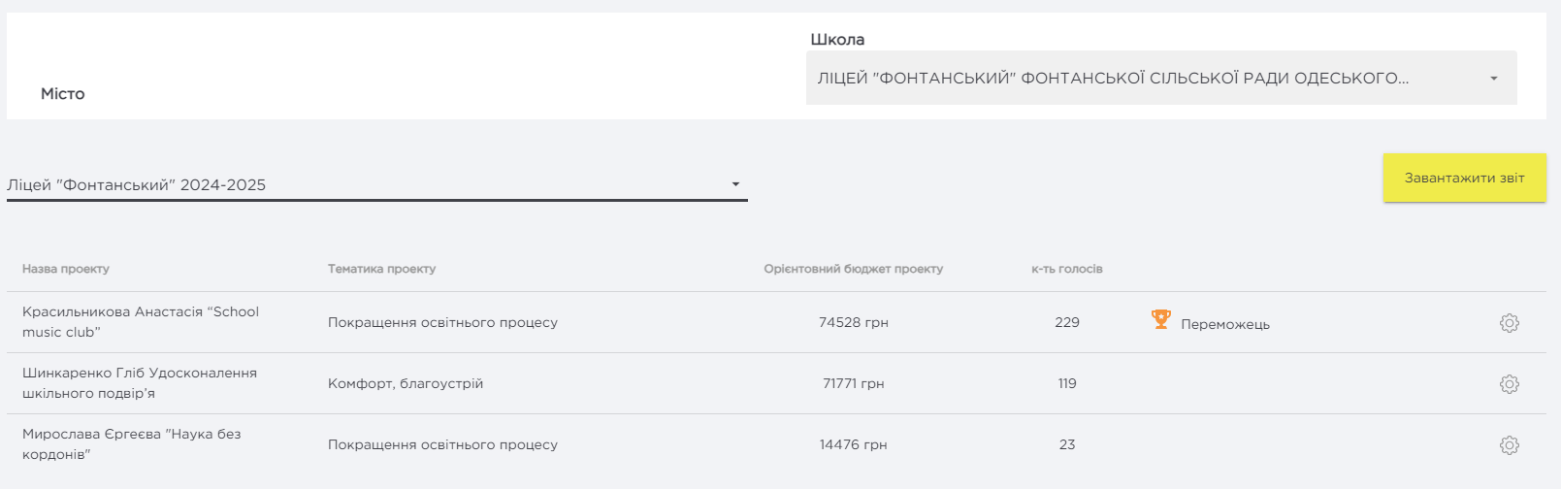Click the 229 votes count
The height and width of the screenshot is (489, 1561).
[x=1066, y=323]
